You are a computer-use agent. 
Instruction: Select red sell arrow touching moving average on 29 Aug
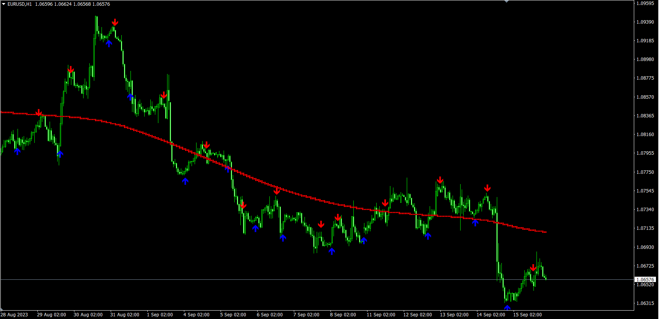click(39, 112)
